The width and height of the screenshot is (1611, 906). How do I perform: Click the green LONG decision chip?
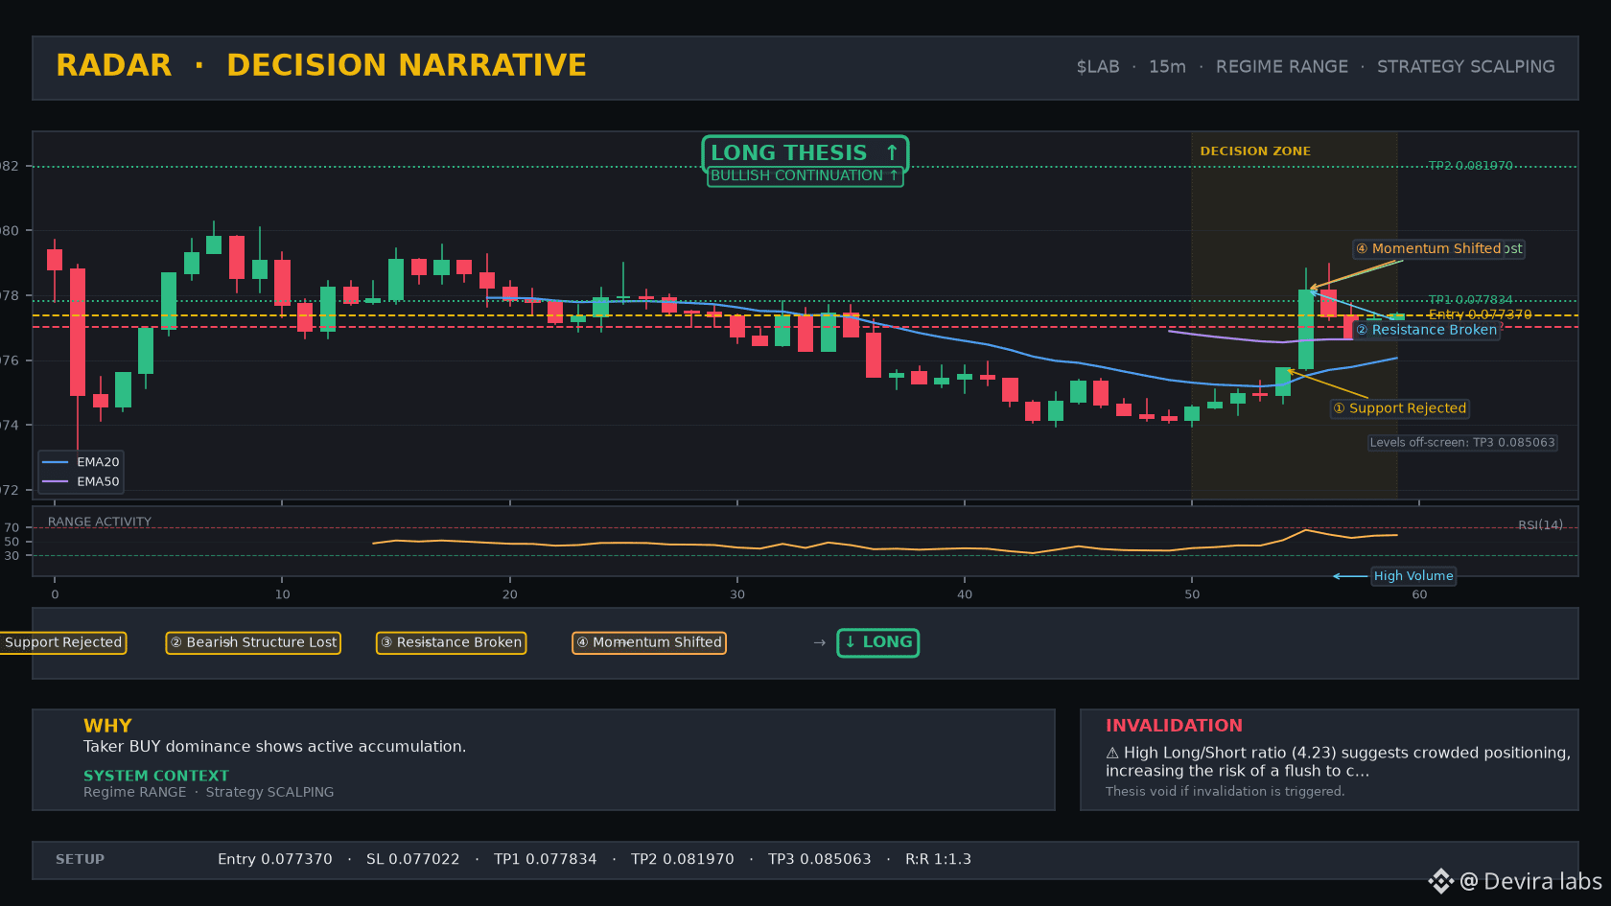point(878,642)
